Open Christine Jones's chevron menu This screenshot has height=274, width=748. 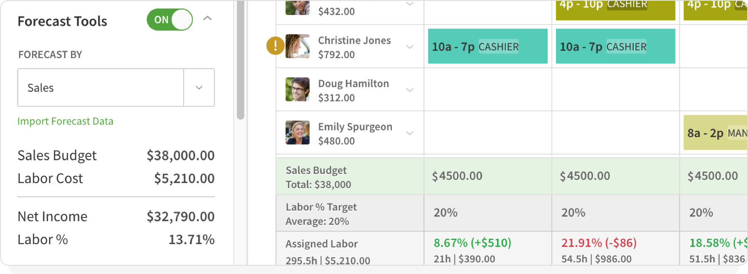point(410,47)
